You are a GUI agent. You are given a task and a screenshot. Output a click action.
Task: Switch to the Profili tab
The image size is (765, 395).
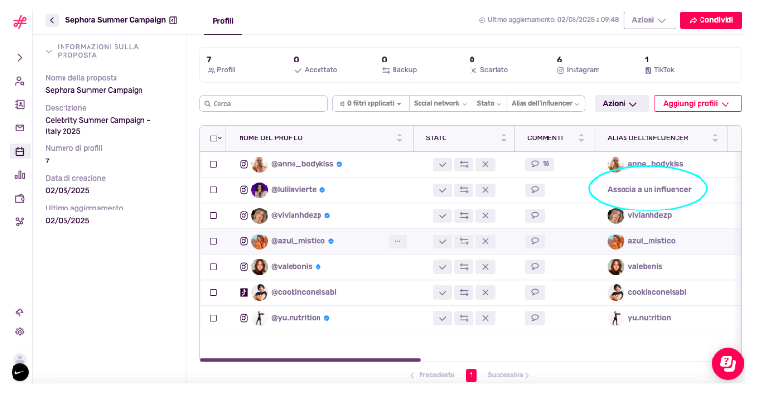tap(222, 21)
